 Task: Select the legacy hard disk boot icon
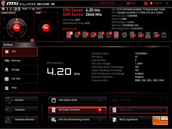tap(116, 35)
